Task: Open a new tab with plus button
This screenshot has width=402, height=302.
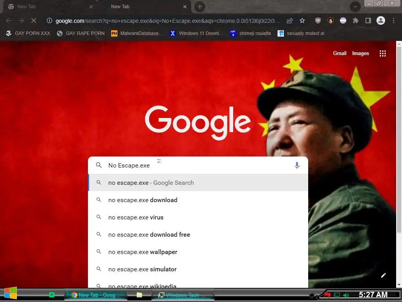Action: click(200, 7)
